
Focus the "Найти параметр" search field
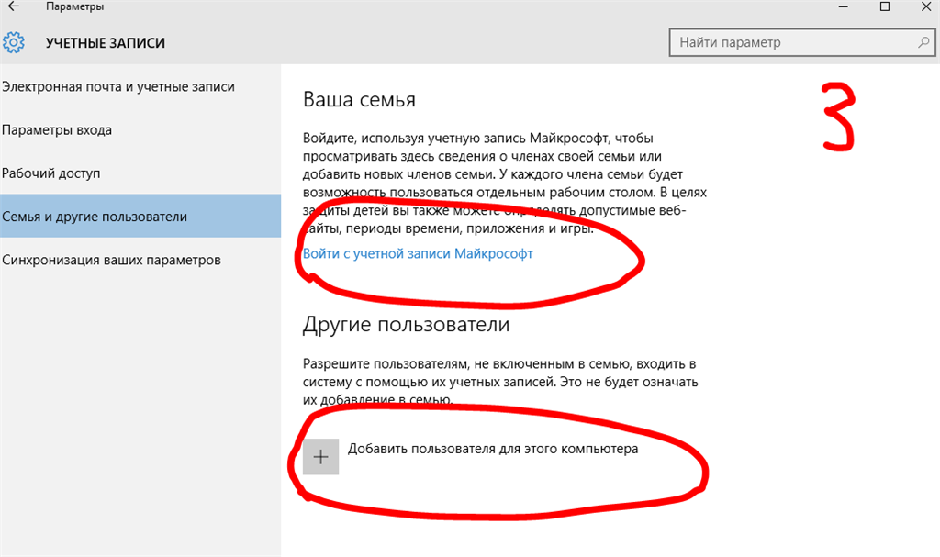[802, 42]
